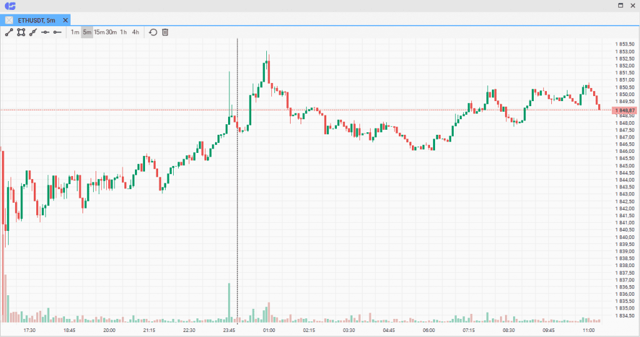Click the chart icon on ETHUSDT tab
640x337 pixels.
[x=9, y=20]
